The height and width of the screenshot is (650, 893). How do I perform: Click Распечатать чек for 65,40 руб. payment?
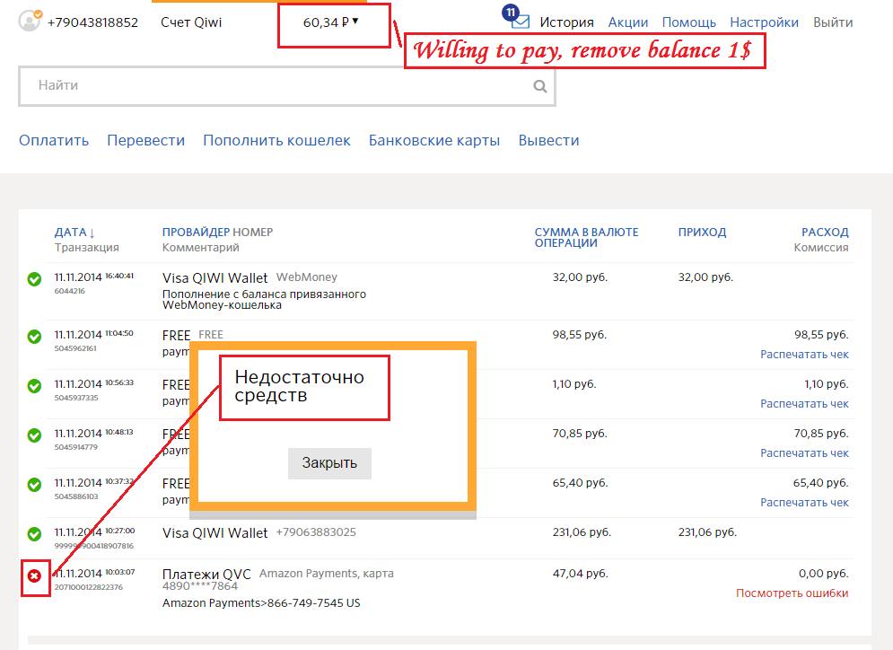pos(804,503)
